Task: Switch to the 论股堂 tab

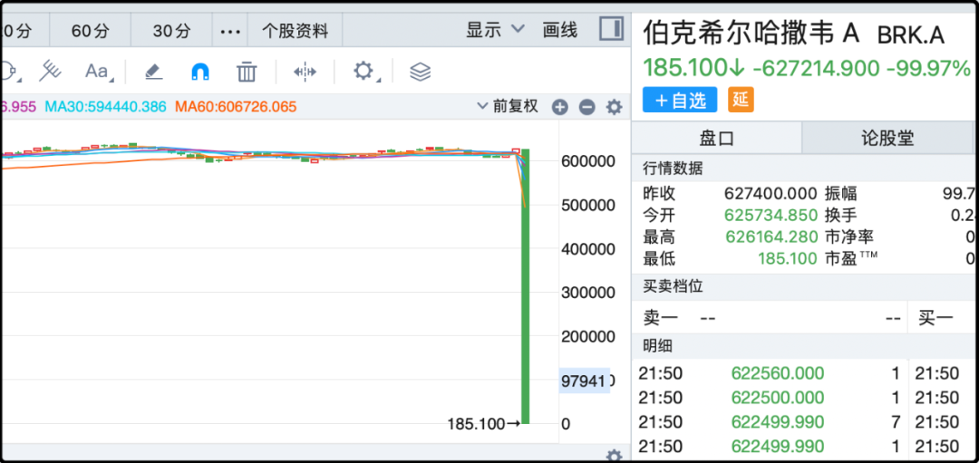Action: tap(887, 139)
